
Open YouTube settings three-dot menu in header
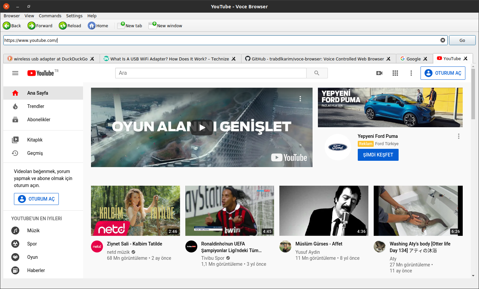pos(411,73)
